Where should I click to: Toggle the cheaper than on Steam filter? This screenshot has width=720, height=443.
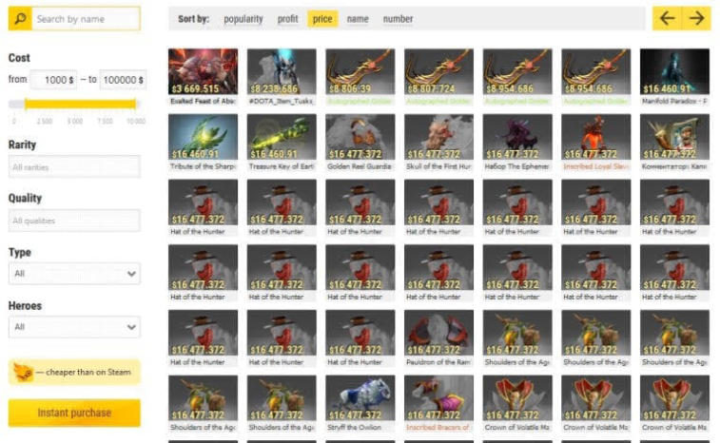74,372
